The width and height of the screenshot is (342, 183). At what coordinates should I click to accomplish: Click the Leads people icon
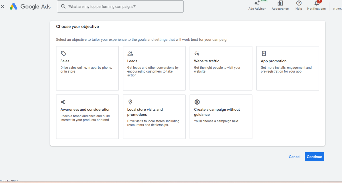click(x=130, y=54)
